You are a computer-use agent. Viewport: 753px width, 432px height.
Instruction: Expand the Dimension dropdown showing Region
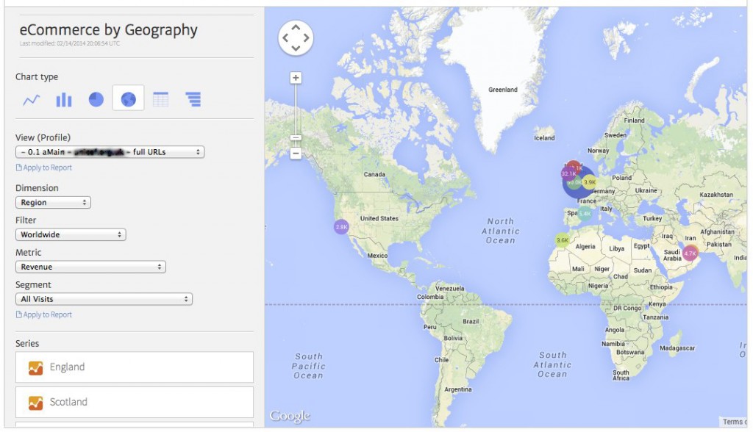[53, 202]
